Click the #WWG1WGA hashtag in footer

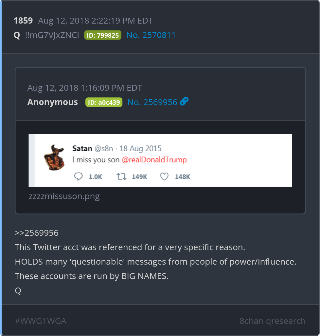(41, 321)
